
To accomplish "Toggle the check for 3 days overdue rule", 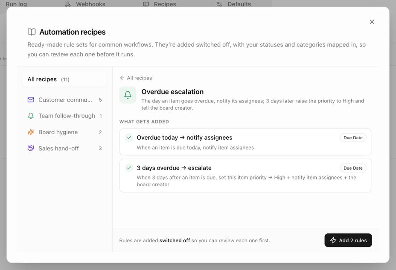I will point(129,168).
